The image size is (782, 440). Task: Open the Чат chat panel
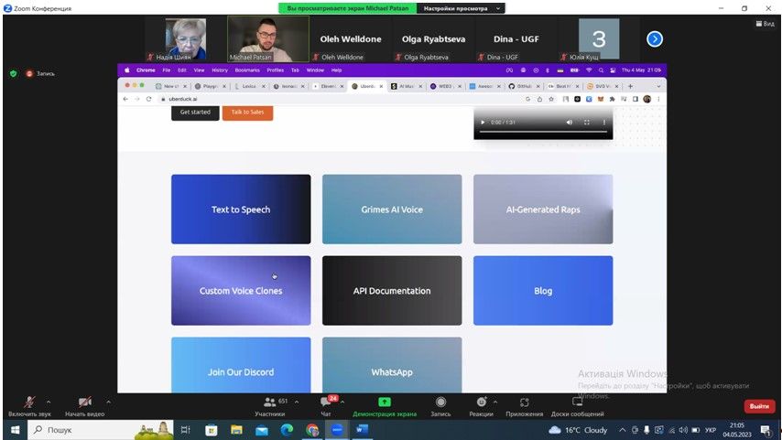point(326,402)
